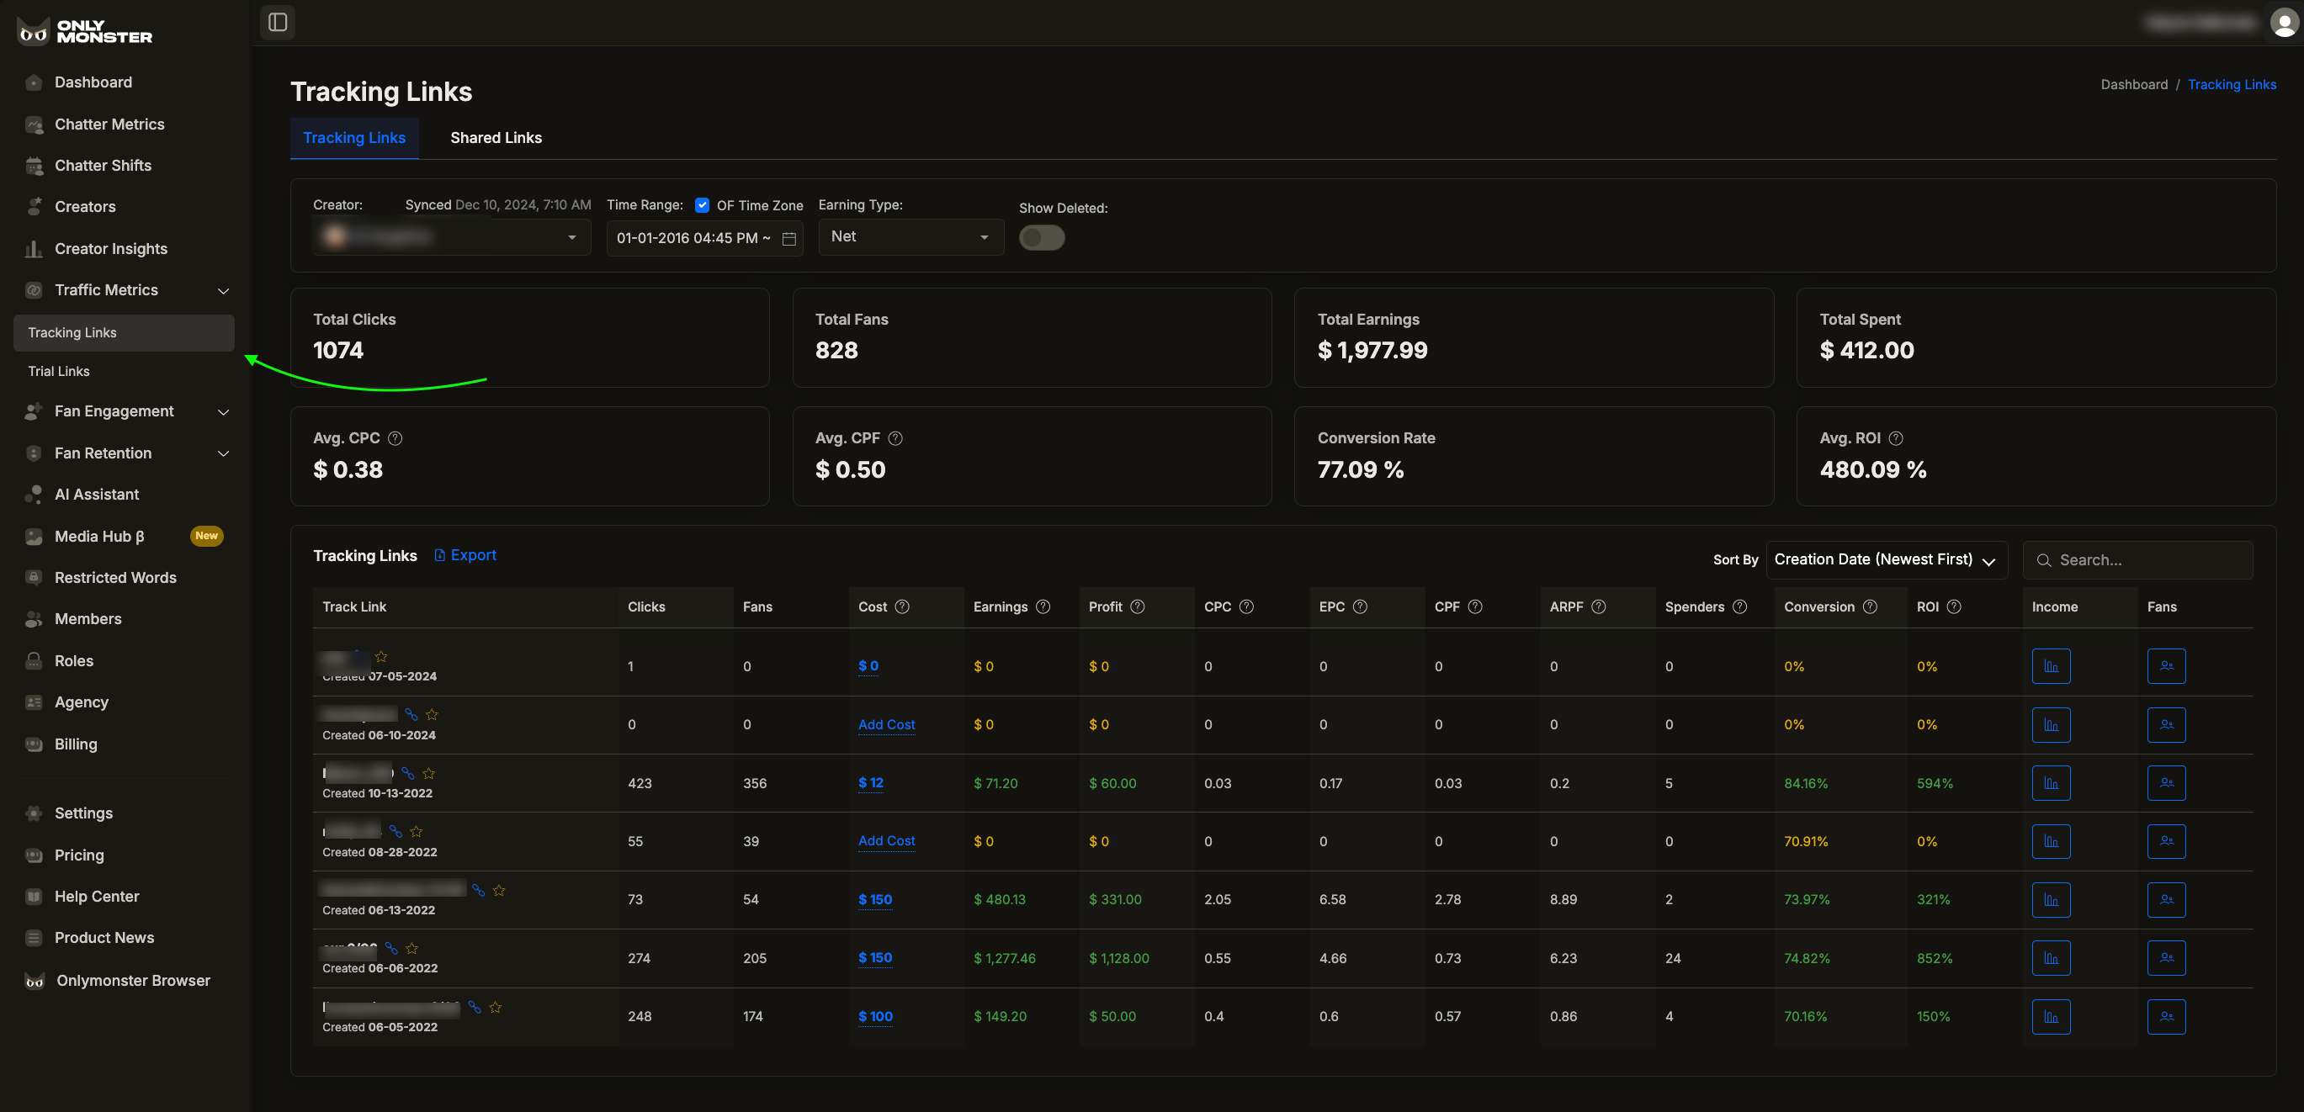Click the Avg. CPC info icon
This screenshot has height=1112, width=2304.
pyautogui.click(x=396, y=438)
